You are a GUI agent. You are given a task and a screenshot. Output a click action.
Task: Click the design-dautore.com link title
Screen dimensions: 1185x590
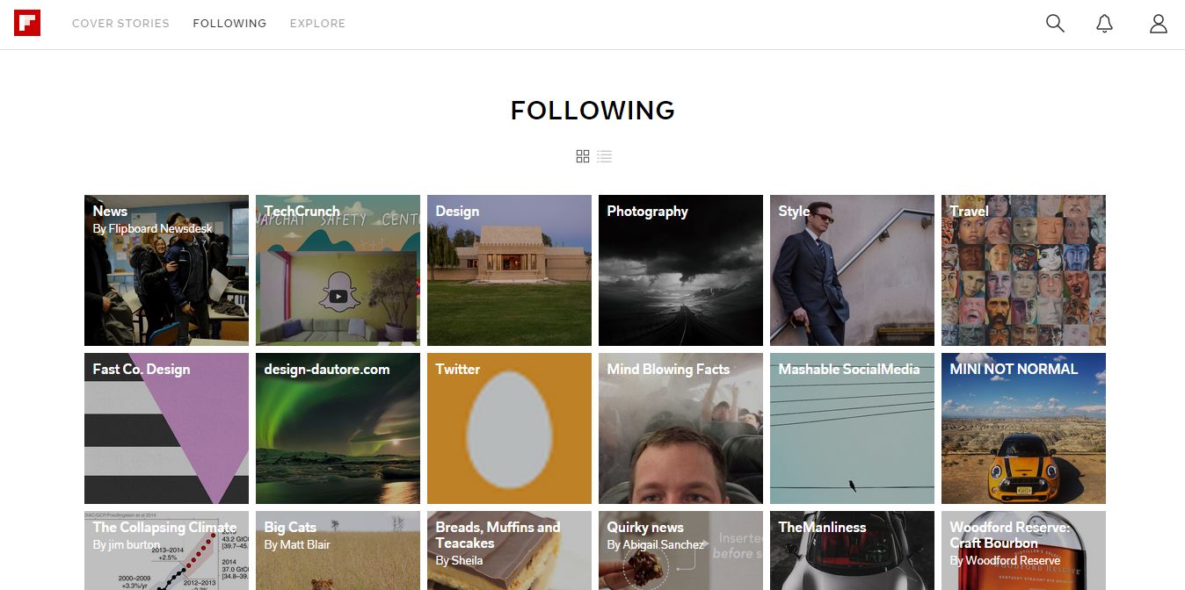tap(327, 370)
